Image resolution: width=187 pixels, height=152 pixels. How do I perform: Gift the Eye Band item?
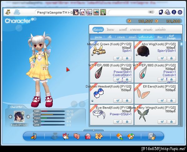(127, 122)
